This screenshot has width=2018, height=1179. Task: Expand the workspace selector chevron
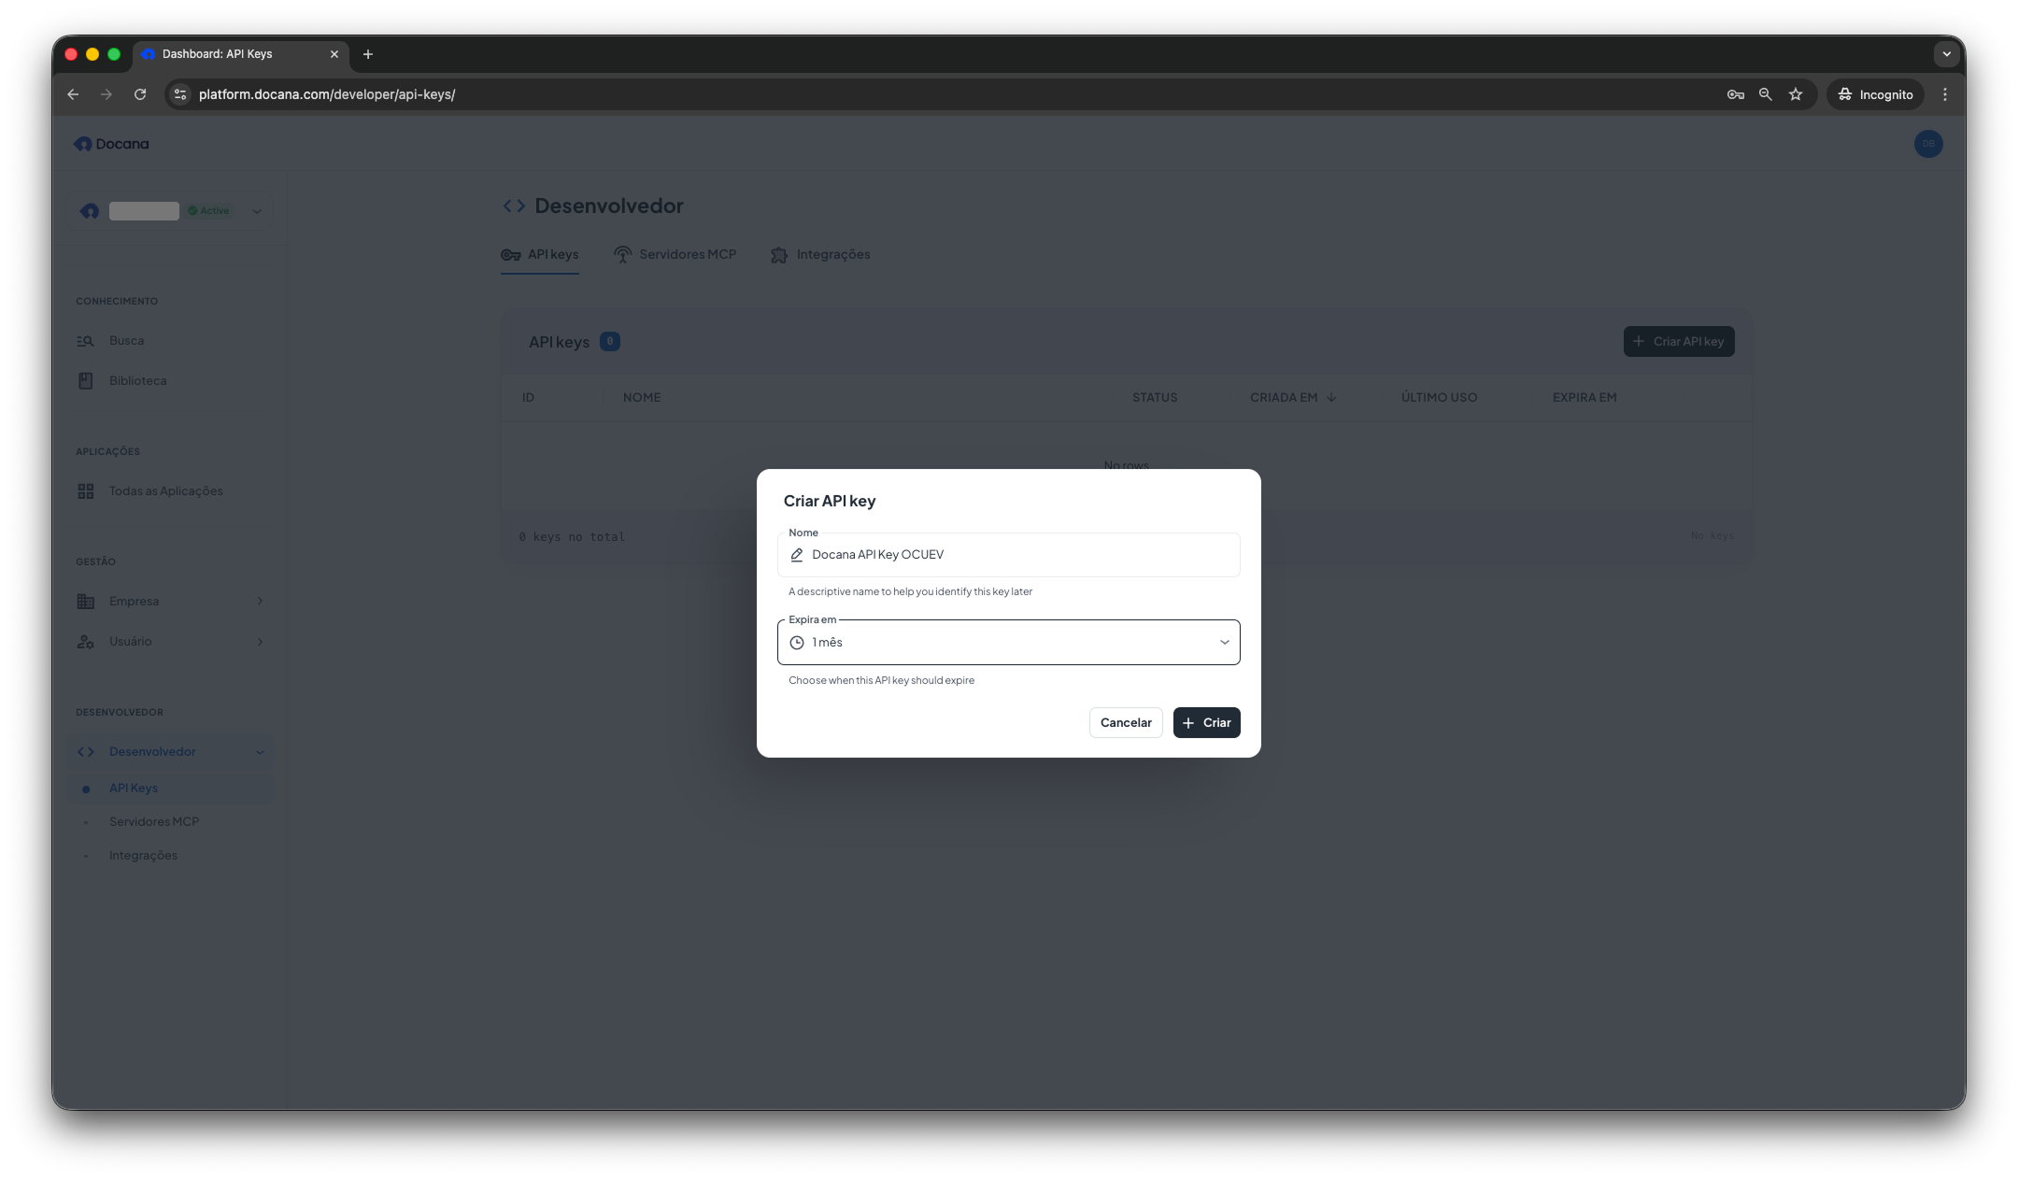click(257, 211)
